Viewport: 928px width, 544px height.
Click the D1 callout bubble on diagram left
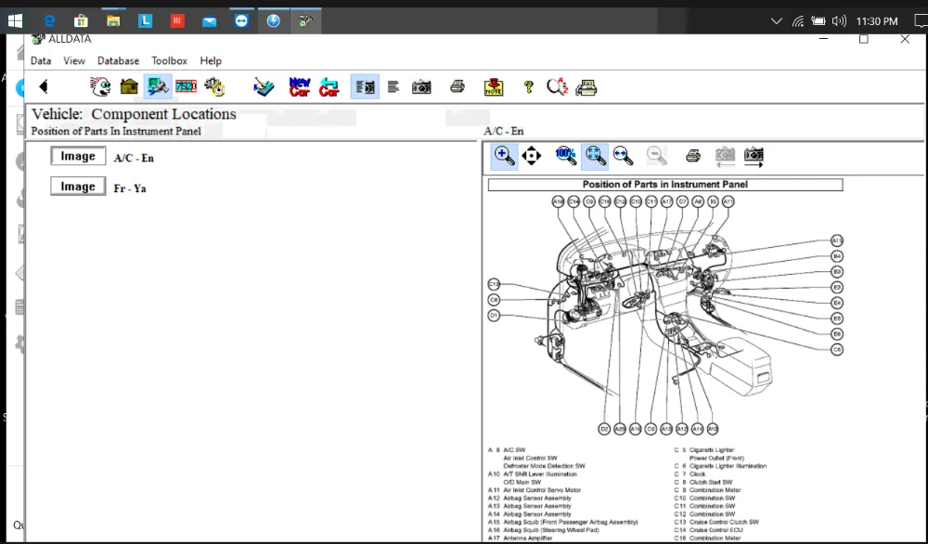pos(494,316)
